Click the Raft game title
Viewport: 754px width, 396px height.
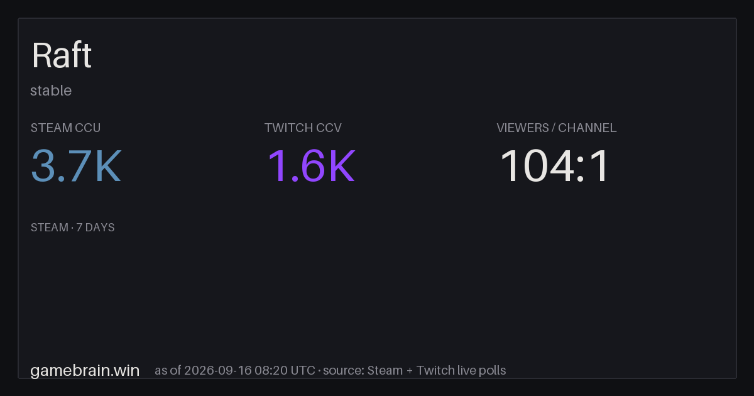[x=62, y=55]
